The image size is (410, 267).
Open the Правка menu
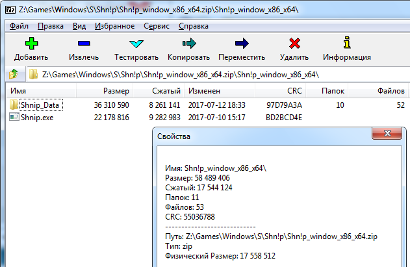pyautogui.click(x=51, y=26)
